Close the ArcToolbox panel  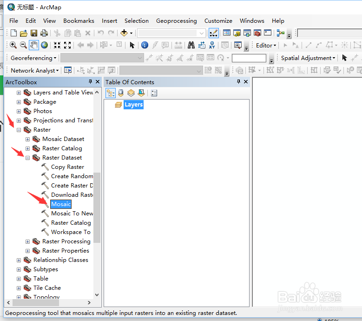coord(98,81)
